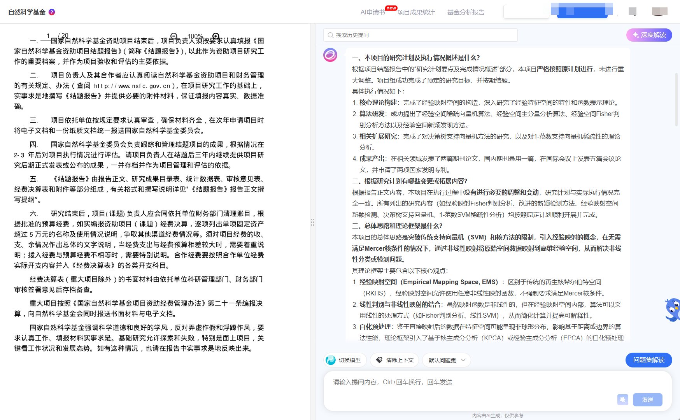Image resolution: width=680 pixels, height=420 pixels.
Task: Click the prompt optimize icon beside 发送
Action: click(622, 399)
